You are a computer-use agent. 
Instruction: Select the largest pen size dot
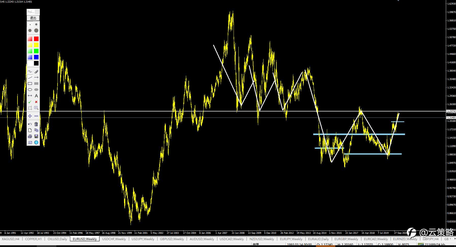pos(36,30)
